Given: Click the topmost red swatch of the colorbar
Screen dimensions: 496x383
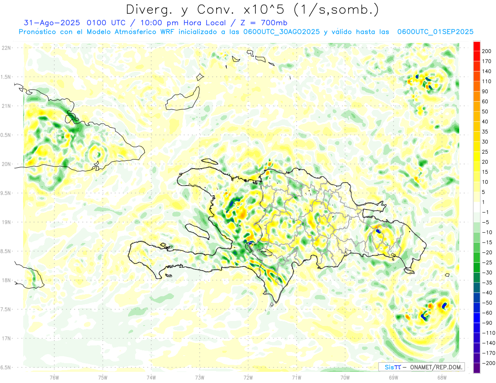Looking at the screenshot, I should pyautogui.click(x=477, y=46).
